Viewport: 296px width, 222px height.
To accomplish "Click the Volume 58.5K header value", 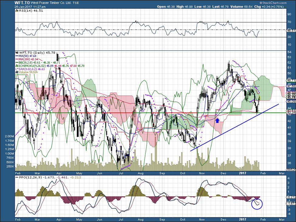I will point(241,7).
